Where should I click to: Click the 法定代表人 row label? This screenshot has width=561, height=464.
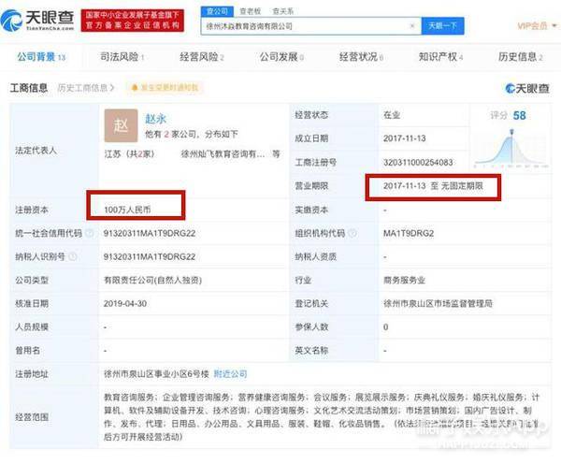click(36, 151)
